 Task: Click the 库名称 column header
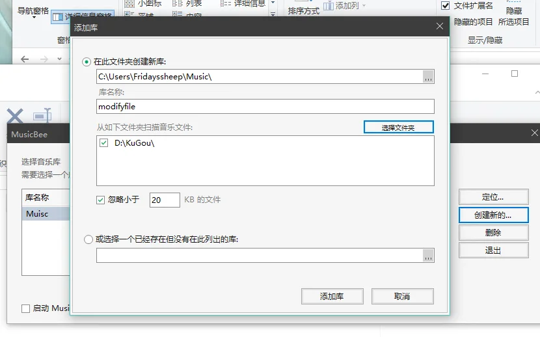(x=46, y=198)
